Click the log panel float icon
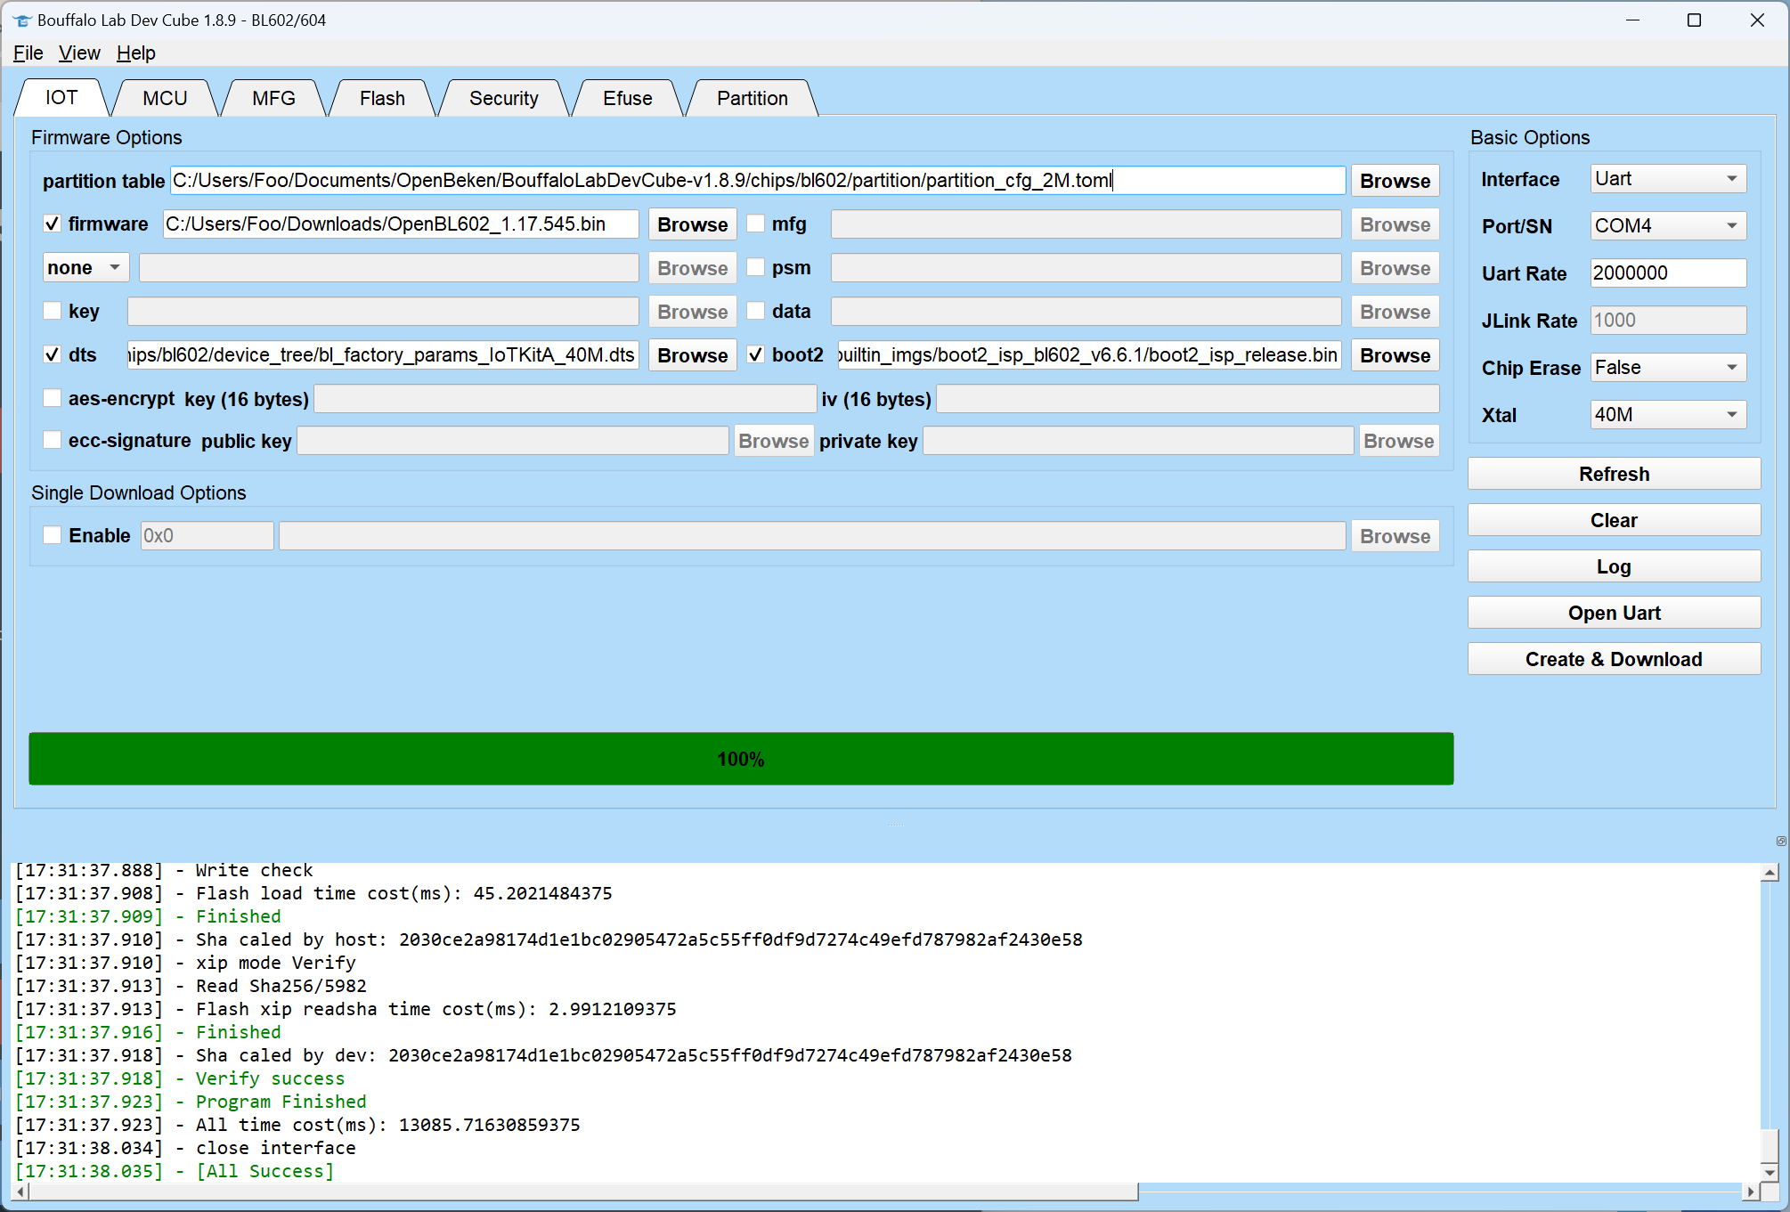 1780,841
